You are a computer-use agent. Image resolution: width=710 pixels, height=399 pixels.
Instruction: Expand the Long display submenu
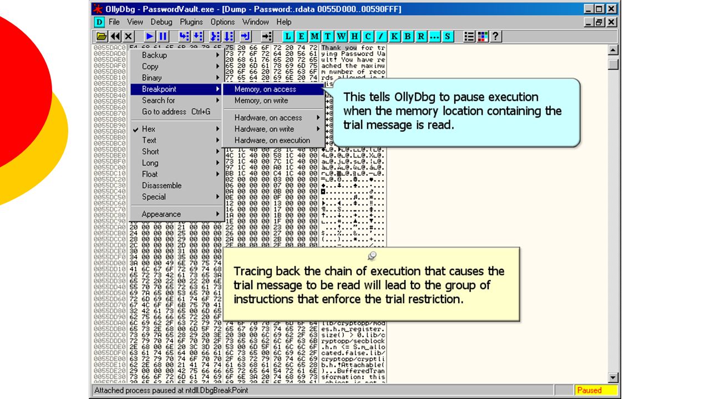tap(176, 163)
